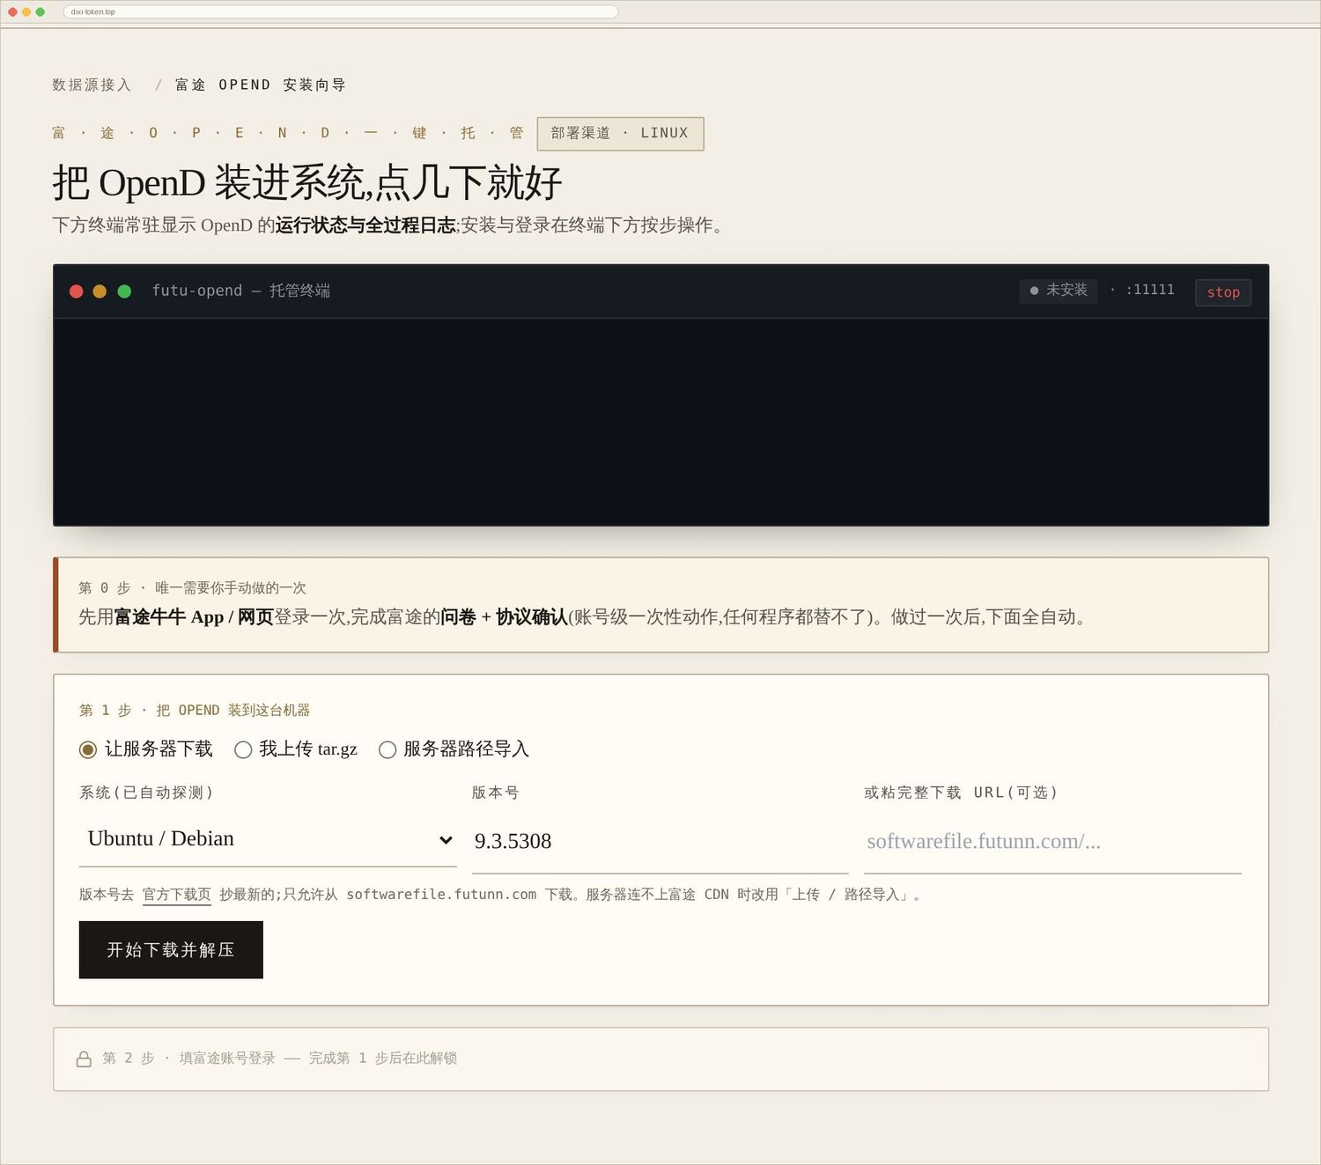Viewport: 1321px width, 1165px height.
Task: Click the browser window green maximize dot
Action: (x=40, y=11)
